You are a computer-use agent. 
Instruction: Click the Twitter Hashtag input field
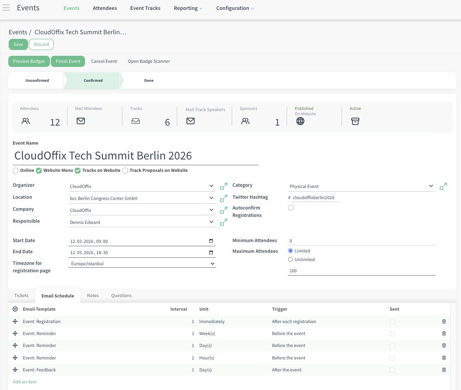tap(317, 197)
